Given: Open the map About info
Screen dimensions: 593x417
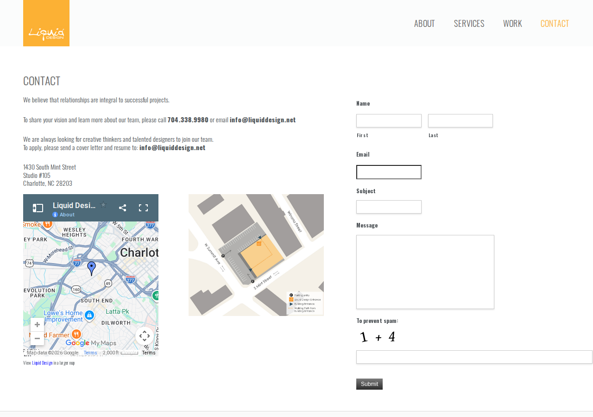Looking at the screenshot, I should [63, 215].
